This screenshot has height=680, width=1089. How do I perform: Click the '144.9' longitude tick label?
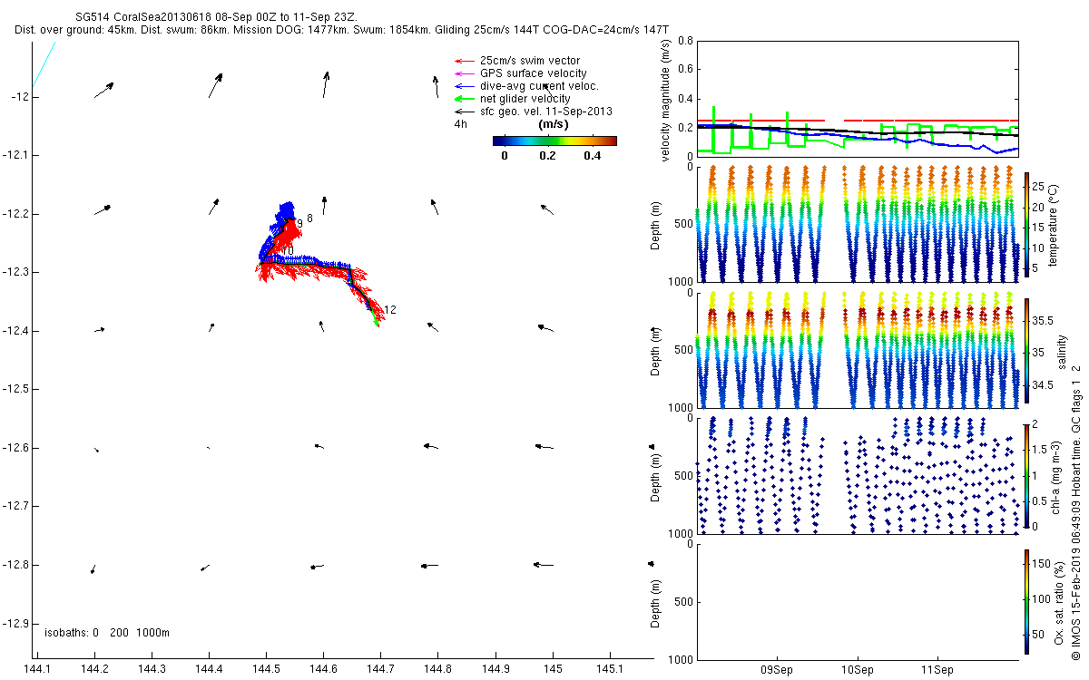(x=495, y=669)
